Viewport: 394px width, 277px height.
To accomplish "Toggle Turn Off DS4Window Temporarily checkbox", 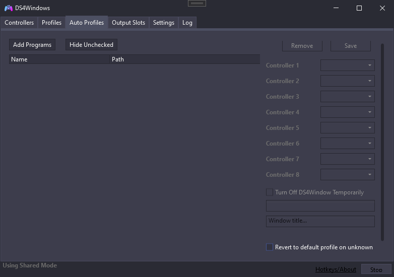I will (x=270, y=192).
